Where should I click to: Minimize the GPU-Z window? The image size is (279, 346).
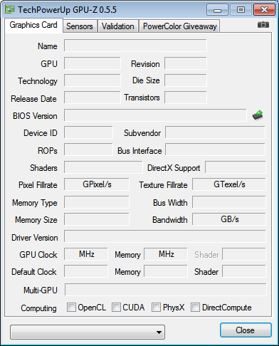(x=217, y=10)
